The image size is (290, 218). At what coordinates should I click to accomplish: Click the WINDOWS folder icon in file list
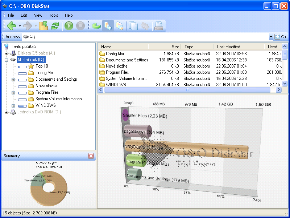click(x=102, y=85)
